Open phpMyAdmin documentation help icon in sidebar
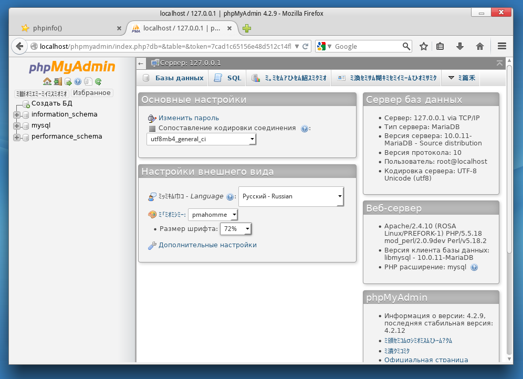Screen dimensions: 523x379 pos(78,81)
